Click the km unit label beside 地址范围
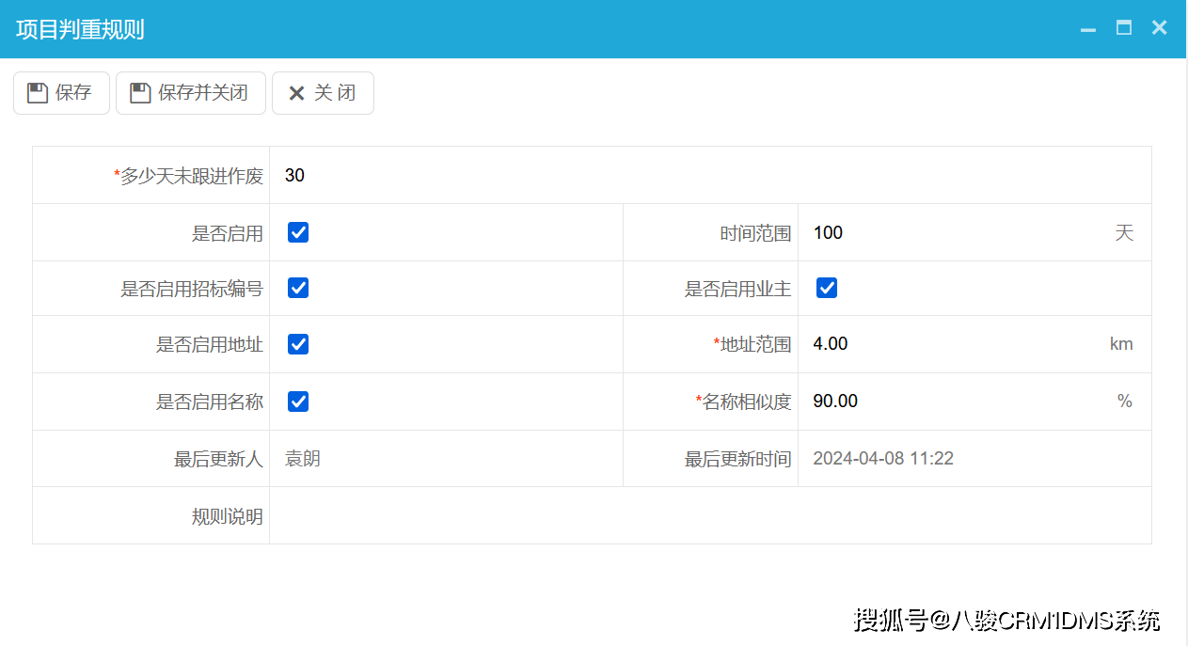 (1121, 344)
